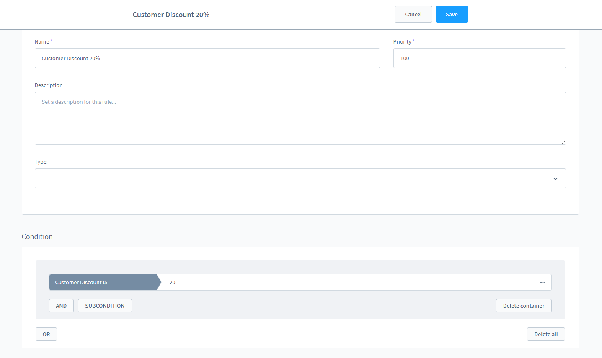Click the Type field label
This screenshot has width=602, height=358.
click(41, 162)
